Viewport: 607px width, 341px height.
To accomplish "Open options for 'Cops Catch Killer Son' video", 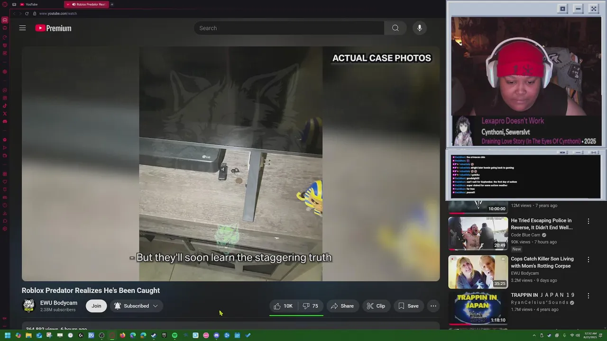I will [589, 260].
